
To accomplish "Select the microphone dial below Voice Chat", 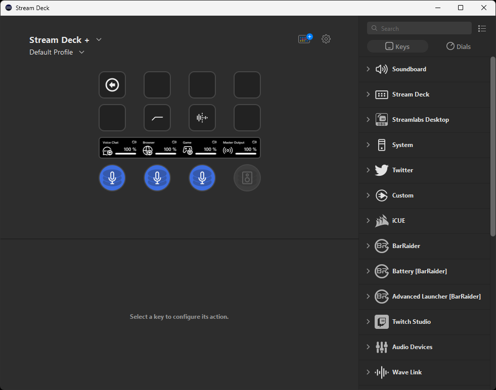I will [x=112, y=178].
